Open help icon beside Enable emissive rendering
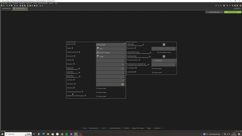 85,96
